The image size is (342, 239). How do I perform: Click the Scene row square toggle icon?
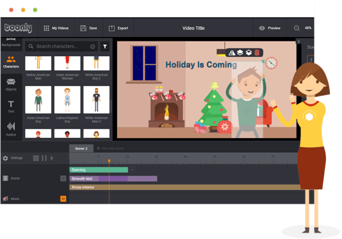63,179
